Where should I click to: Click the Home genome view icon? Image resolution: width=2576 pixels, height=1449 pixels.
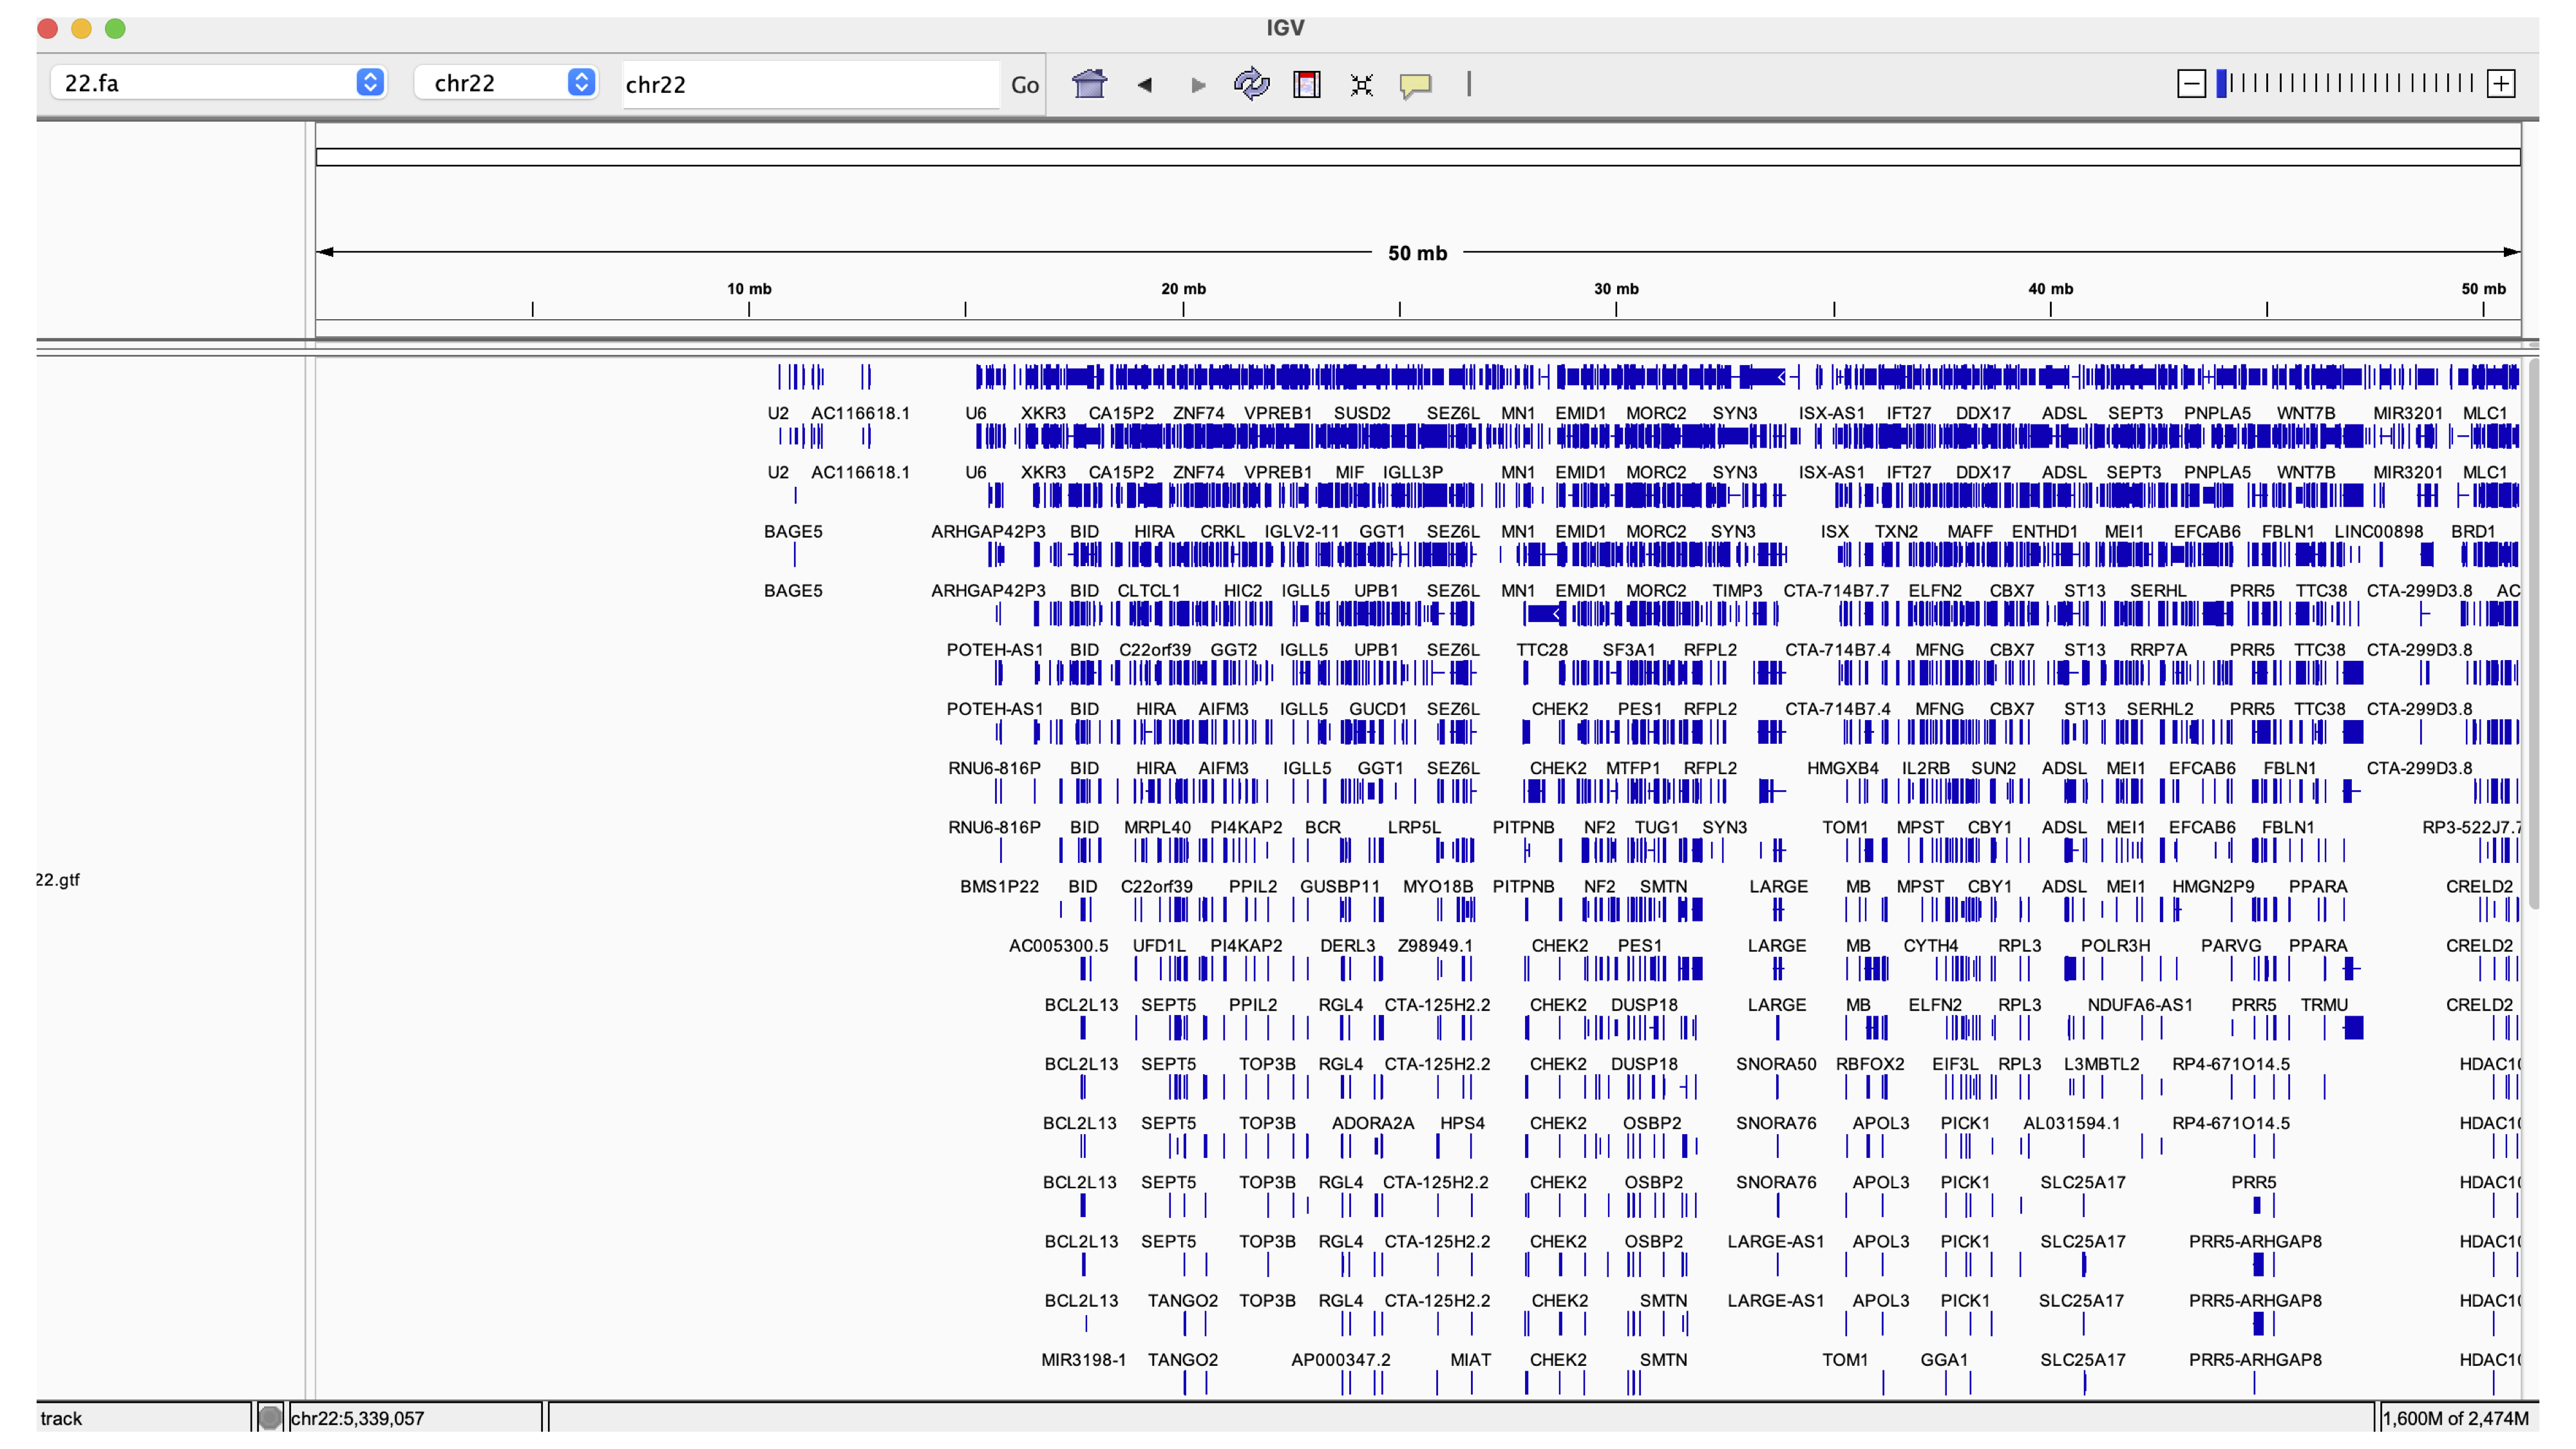tap(1089, 84)
